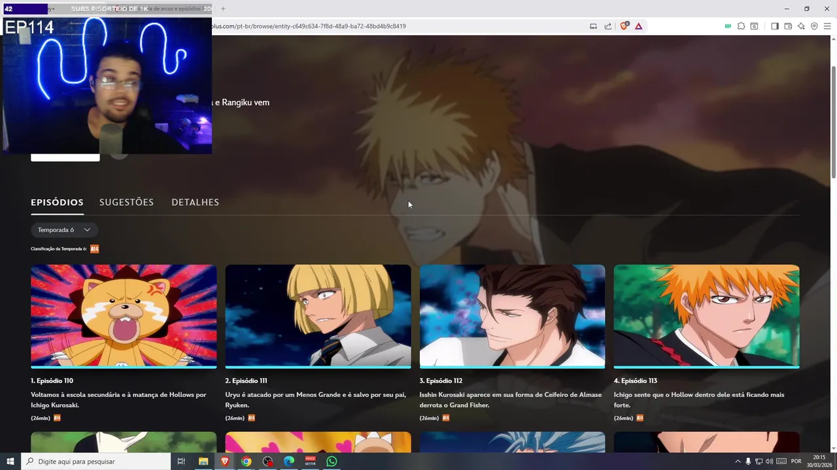Open OBS Studio from the taskbar

268,462
